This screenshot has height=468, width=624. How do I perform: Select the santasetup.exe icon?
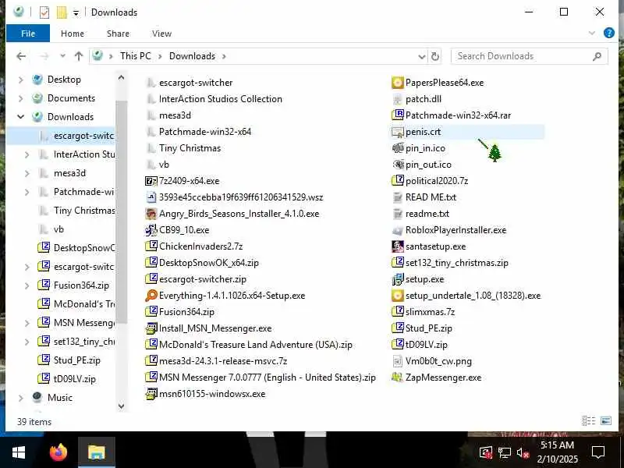click(397, 246)
